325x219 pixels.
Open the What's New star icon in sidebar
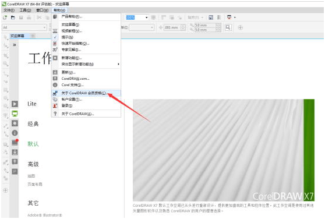tap(15, 123)
